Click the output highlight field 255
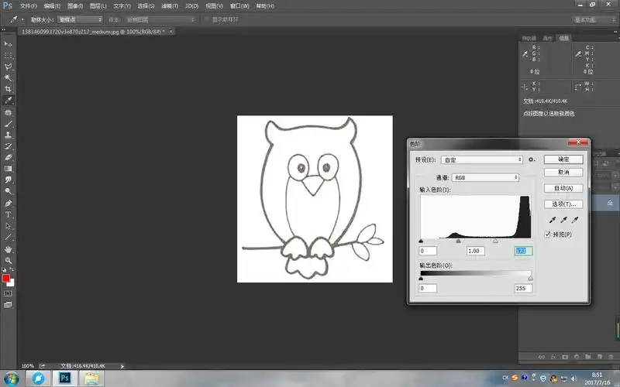Screen dimensions: 620x387 pos(524,288)
